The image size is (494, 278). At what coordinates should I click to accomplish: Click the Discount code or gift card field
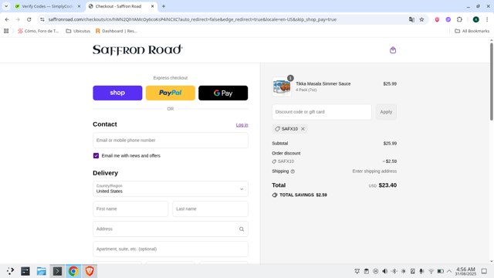322,112
